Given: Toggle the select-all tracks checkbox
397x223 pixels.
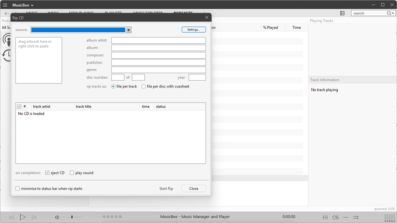Looking at the screenshot, I should tap(19, 106).
